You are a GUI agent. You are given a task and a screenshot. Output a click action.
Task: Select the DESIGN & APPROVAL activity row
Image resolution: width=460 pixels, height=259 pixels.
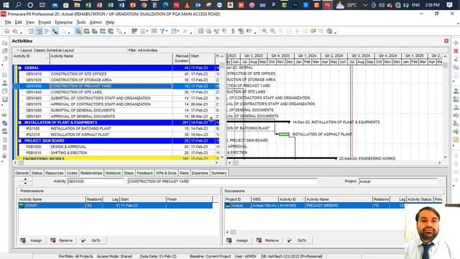(116, 147)
